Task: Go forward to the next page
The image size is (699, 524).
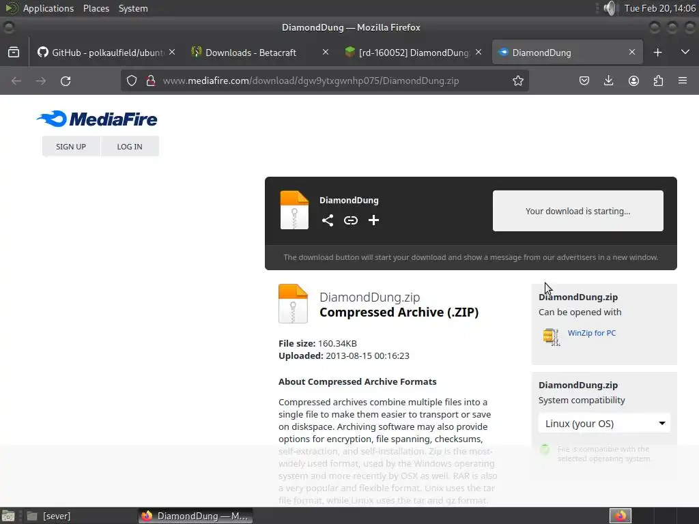Action: pos(40,81)
